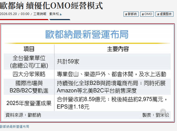Click the date 2026.05.20 text
The width and height of the screenshot is (177, 131).
(8, 14)
